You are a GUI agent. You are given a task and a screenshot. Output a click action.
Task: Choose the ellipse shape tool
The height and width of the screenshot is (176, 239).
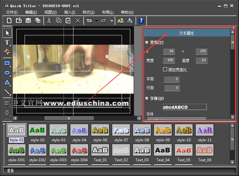(x=7, y=73)
